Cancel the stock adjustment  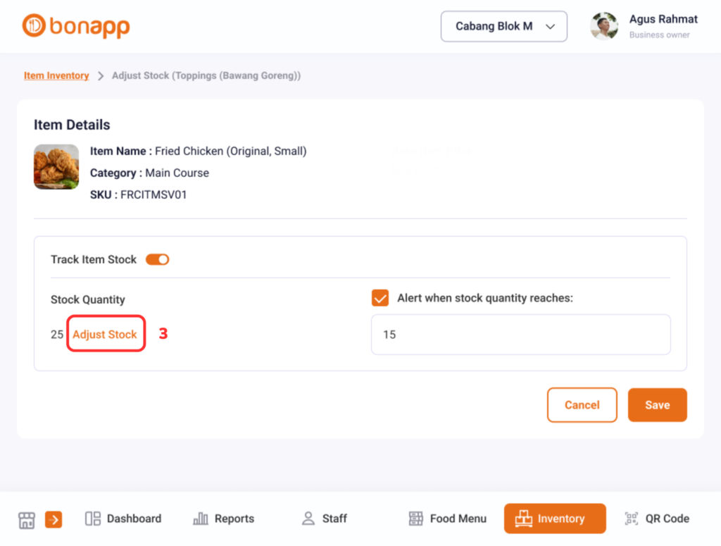point(582,405)
